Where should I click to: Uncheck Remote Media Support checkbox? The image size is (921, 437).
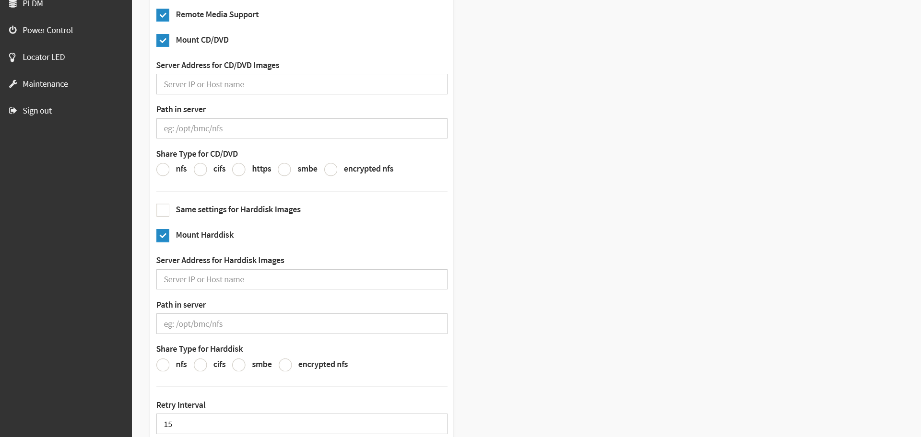[163, 15]
